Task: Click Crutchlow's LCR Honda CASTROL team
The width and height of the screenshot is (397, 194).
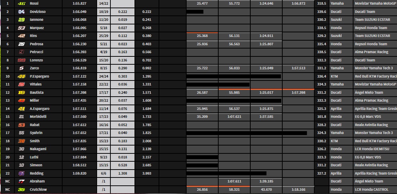Action: tap(371, 189)
